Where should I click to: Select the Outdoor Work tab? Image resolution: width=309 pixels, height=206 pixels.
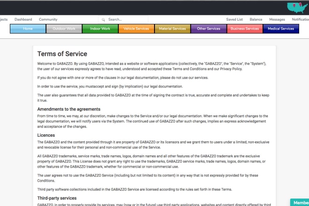click(64, 29)
